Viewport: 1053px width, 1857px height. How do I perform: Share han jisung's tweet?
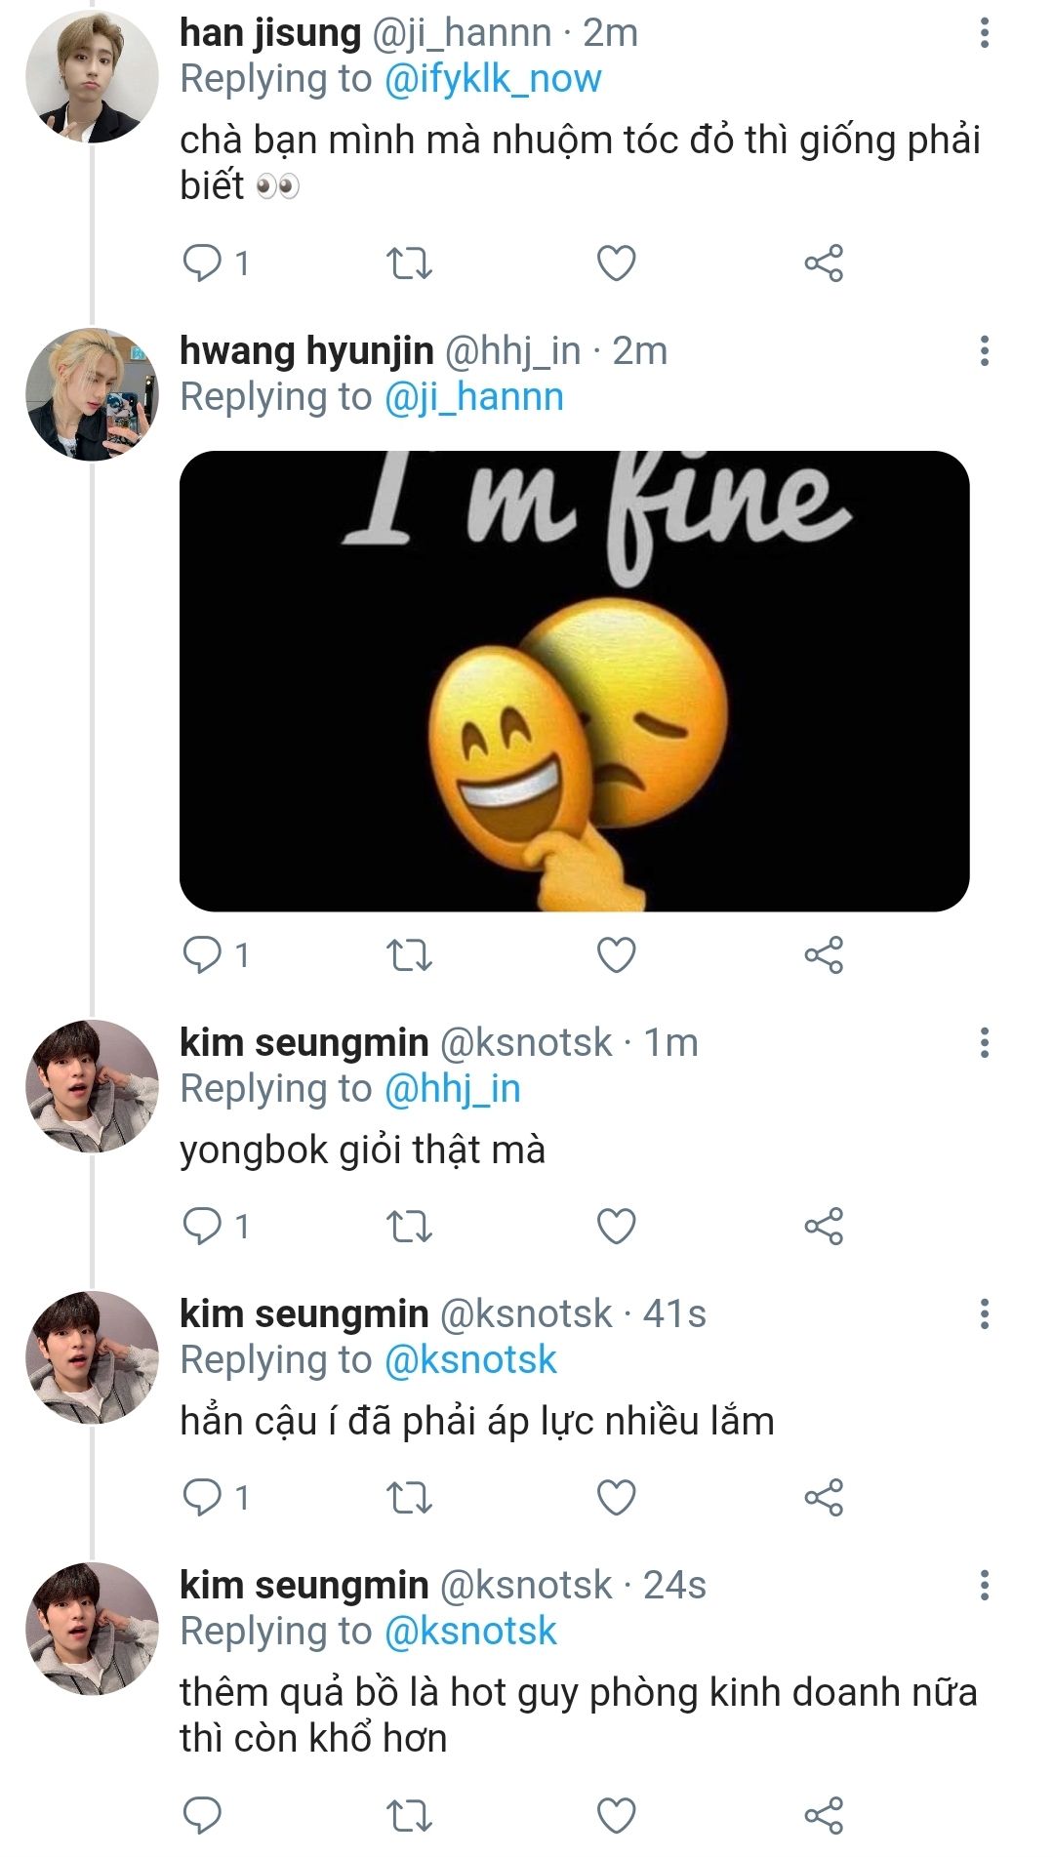(824, 263)
